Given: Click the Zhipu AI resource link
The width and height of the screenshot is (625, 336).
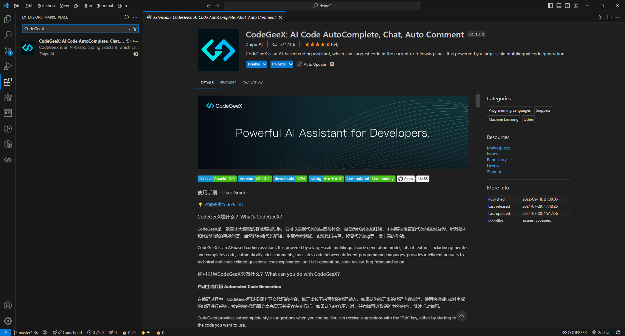Looking at the screenshot, I should tap(494, 172).
